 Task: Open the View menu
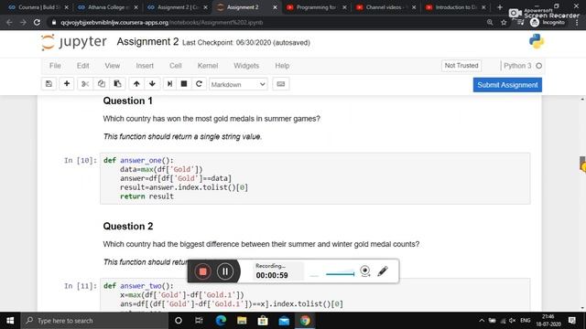(112, 66)
